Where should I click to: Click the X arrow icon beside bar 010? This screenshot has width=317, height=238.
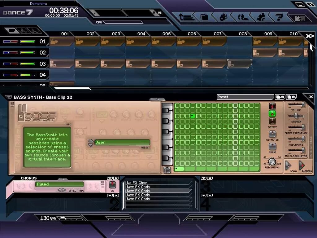tap(310, 36)
